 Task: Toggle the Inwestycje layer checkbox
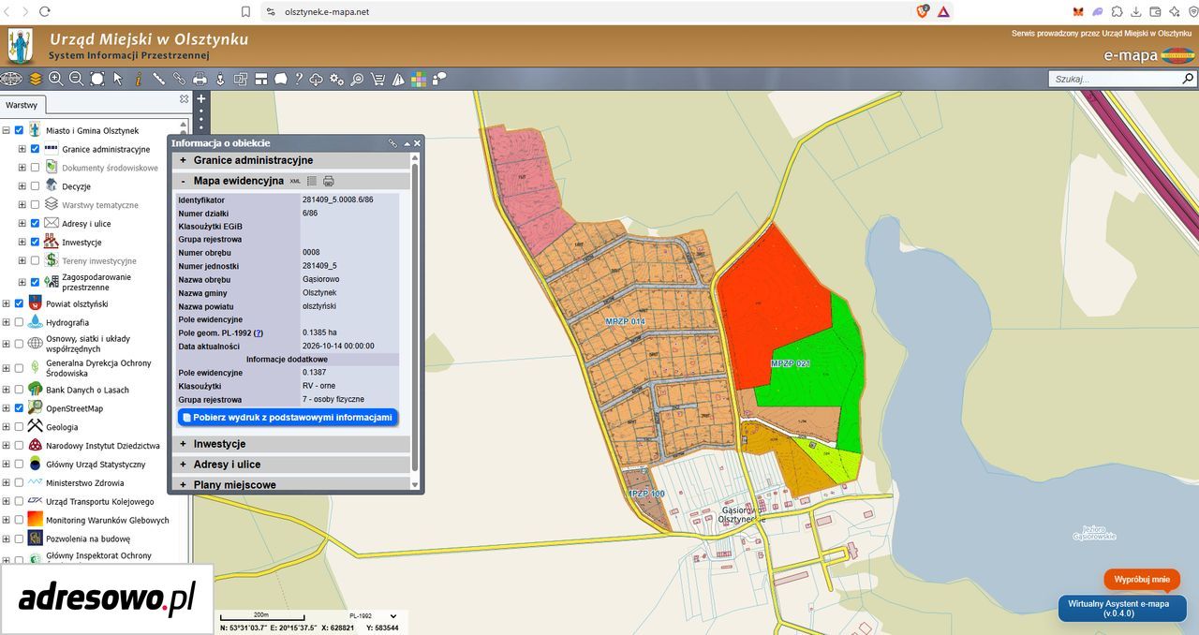tap(36, 243)
